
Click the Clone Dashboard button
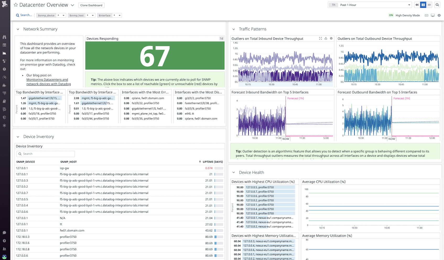coord(91,5)
